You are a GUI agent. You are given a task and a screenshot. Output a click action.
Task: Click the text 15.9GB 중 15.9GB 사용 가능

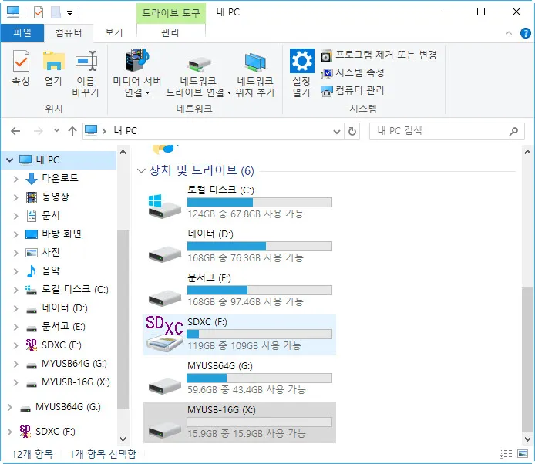[x=247, y=434]
